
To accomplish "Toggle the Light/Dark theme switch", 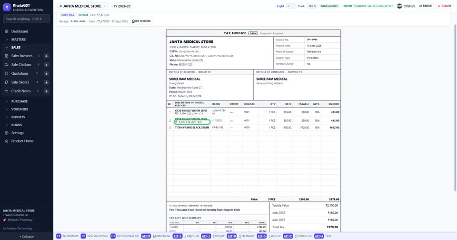I will pyautogui.click(x=291, y=6).
